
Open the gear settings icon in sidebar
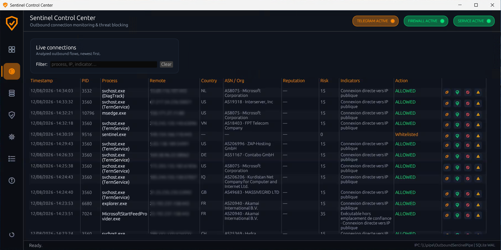pos(12,137)
